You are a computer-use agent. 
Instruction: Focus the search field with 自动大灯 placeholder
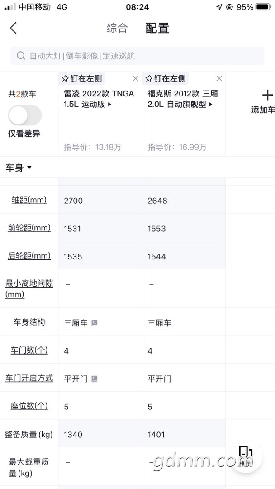137,56
